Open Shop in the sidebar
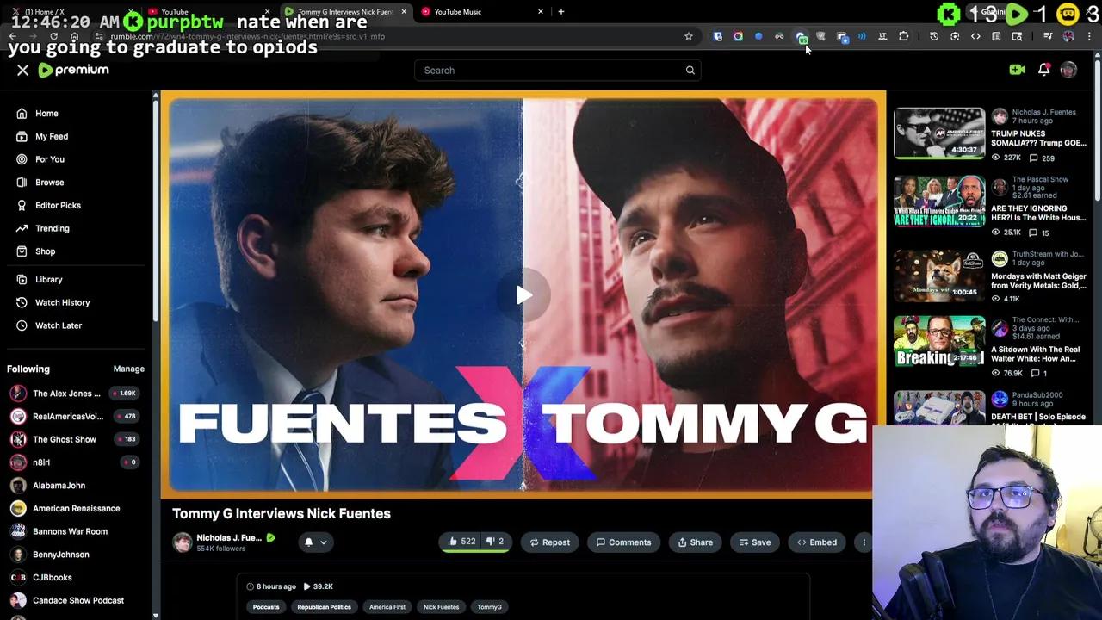The image size is (1102, 620). [x=45, y=251]
